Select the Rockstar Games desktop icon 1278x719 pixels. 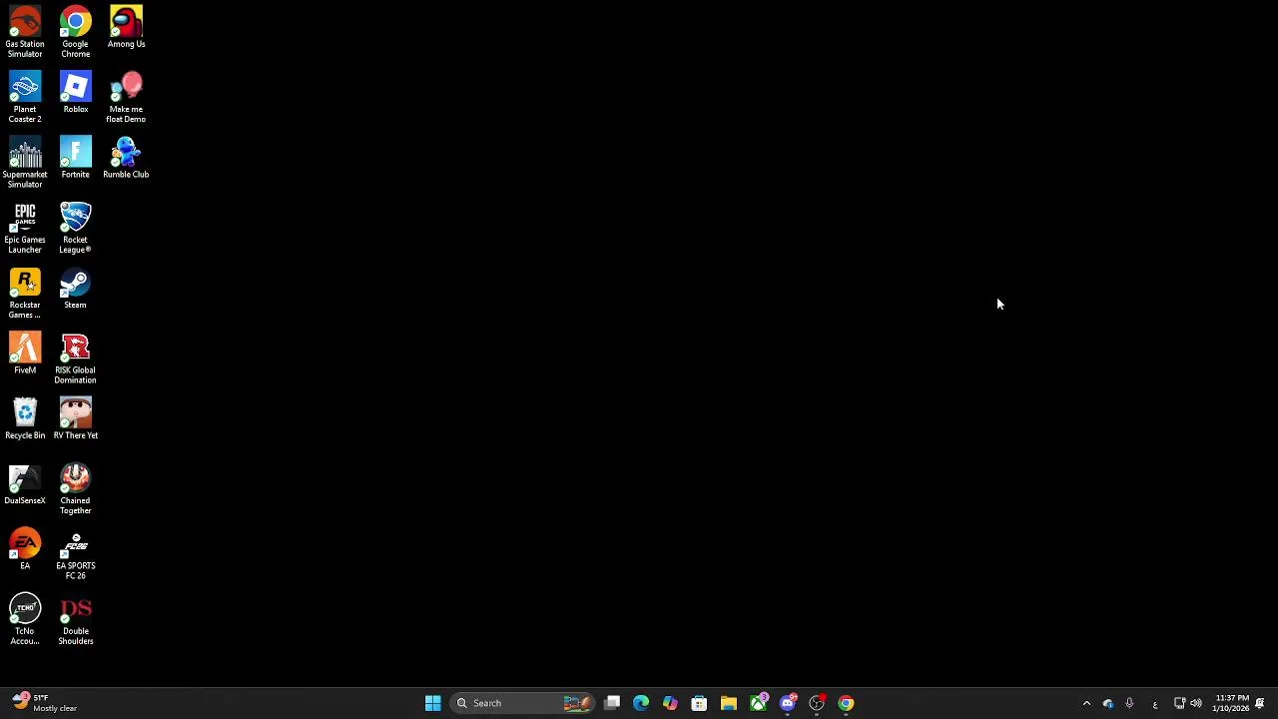pos(25,293)
